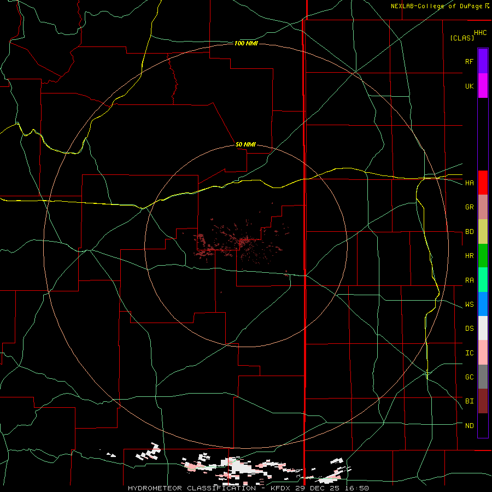
Task: Select the light pink IC legend swatch
Action: click(483, 353)
